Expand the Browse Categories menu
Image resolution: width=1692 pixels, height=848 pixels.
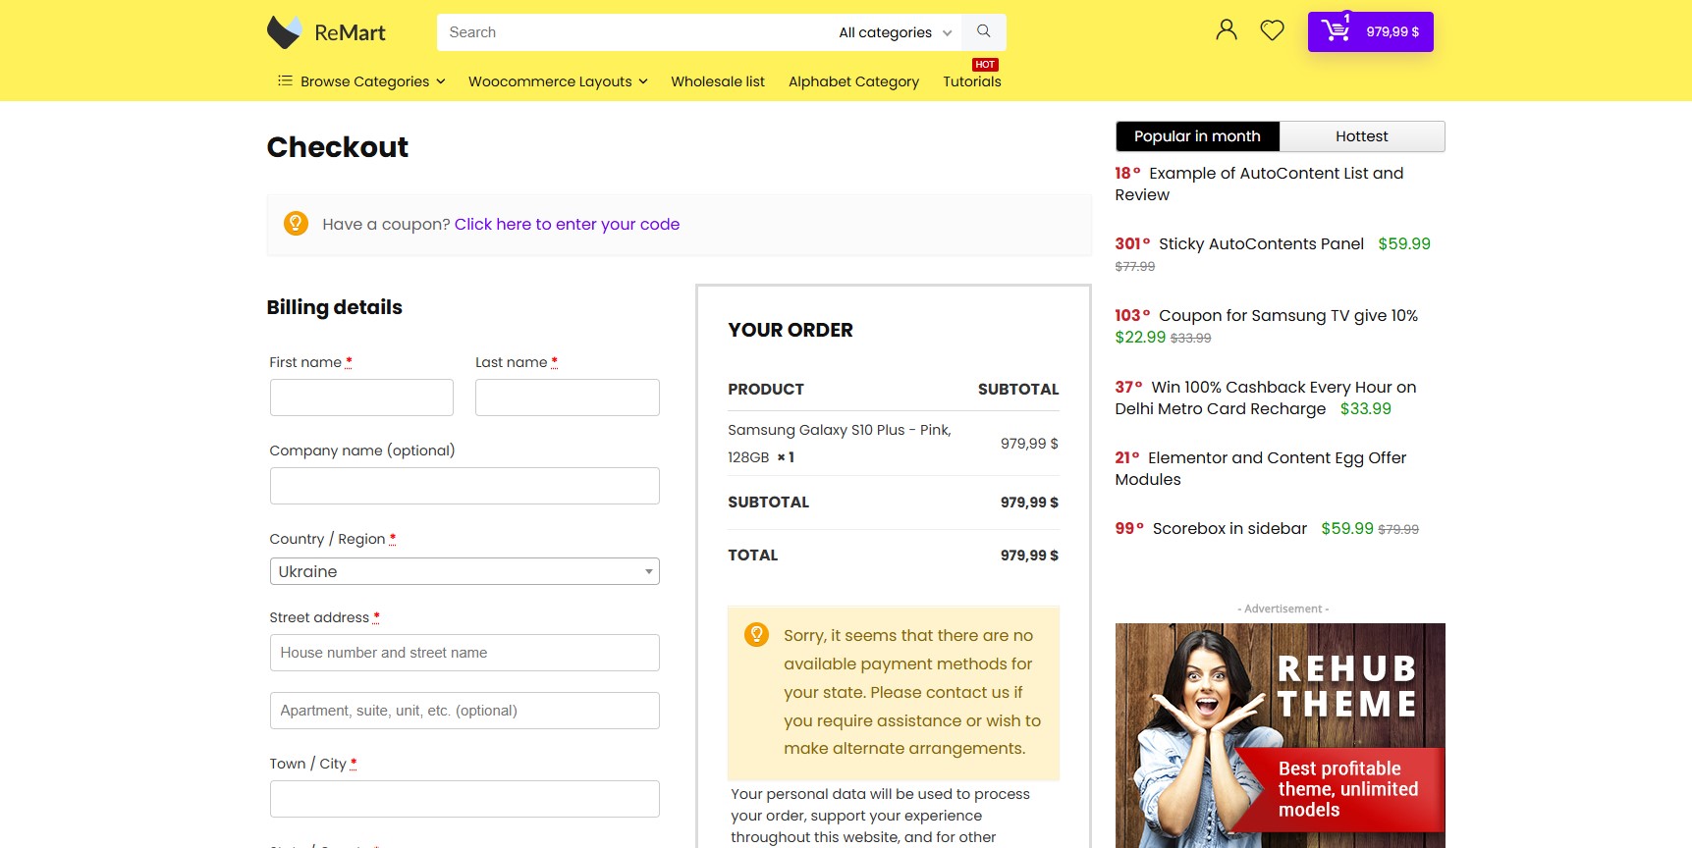pyautogui.click(x=372, y=81)
